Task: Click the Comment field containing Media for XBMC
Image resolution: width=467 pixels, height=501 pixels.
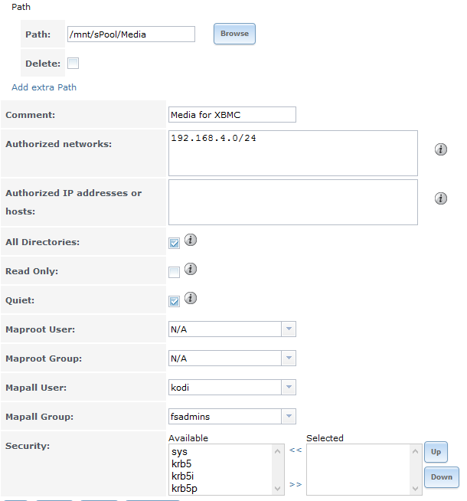Action: [x=232, y=115]
